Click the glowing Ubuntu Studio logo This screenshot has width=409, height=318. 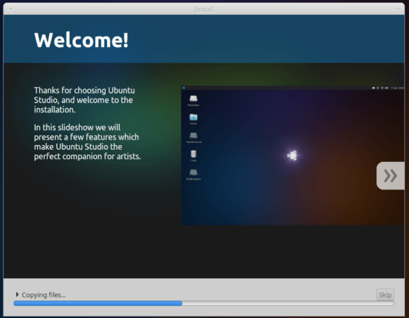click(x=292, y=156)
